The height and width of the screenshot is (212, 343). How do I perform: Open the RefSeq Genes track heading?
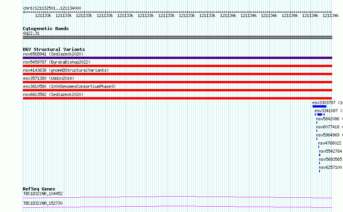pyautogui.click(x=39, y=189)
